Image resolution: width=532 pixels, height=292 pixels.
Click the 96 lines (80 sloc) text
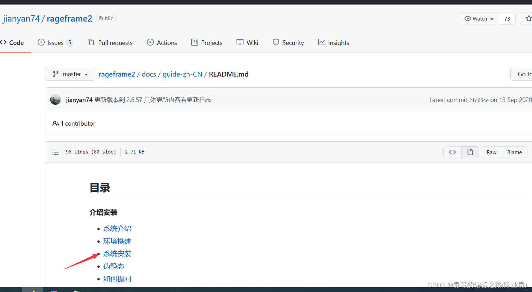(x=91, y=152)
